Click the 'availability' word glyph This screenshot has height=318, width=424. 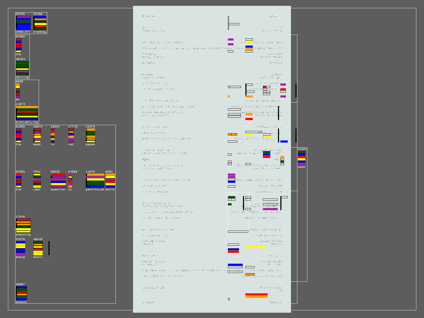(x=27, y=113)
